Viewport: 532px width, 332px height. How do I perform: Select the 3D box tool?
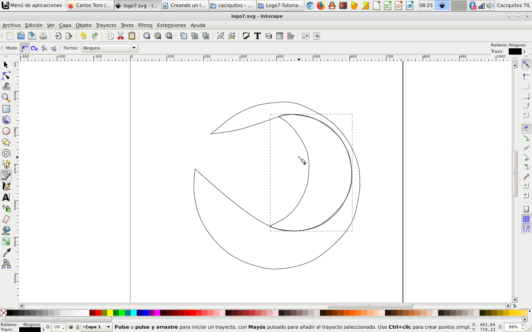point(6,120)
